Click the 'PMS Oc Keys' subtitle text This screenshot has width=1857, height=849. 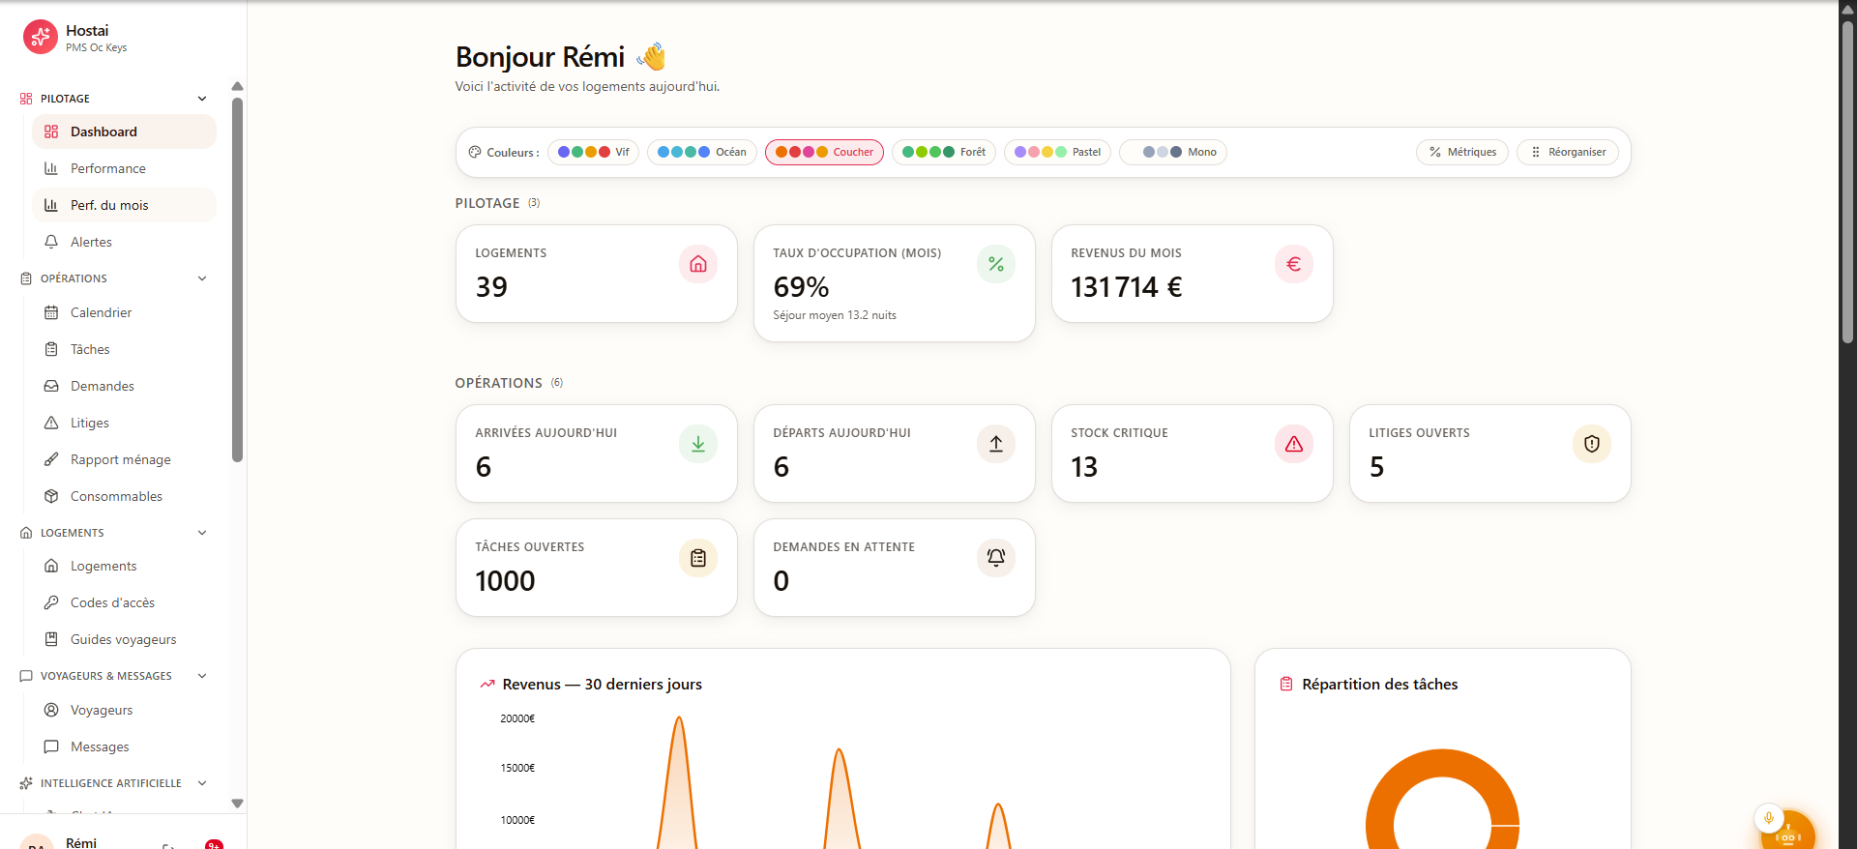(96, 47)
